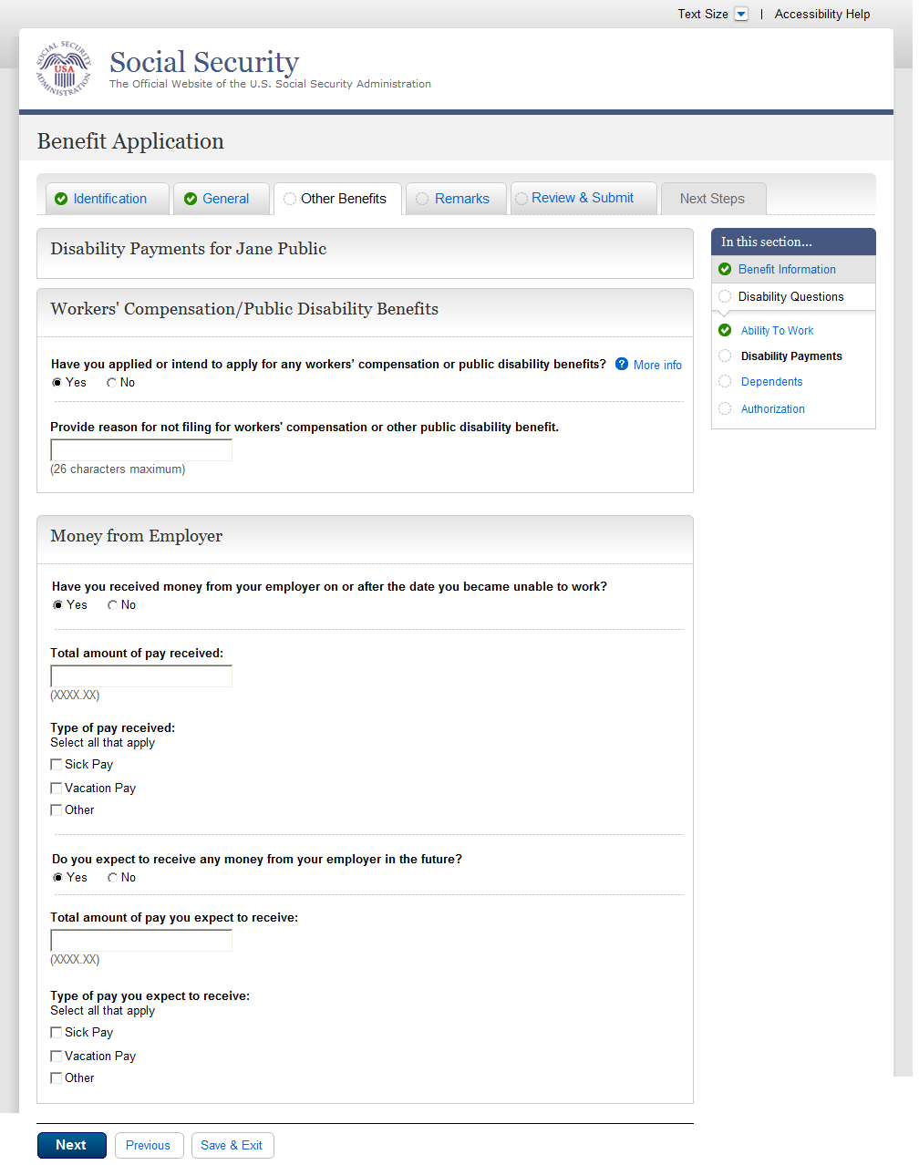Click the Save & Exit button

[232, 1145]
